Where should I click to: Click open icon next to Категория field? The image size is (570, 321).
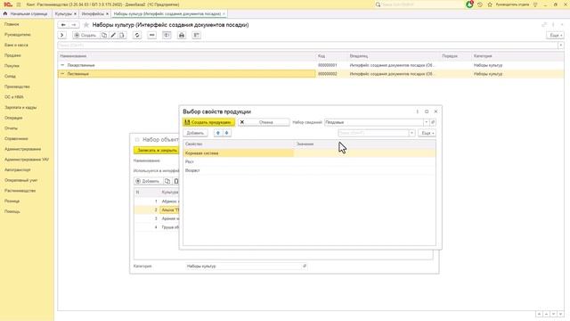305,266
